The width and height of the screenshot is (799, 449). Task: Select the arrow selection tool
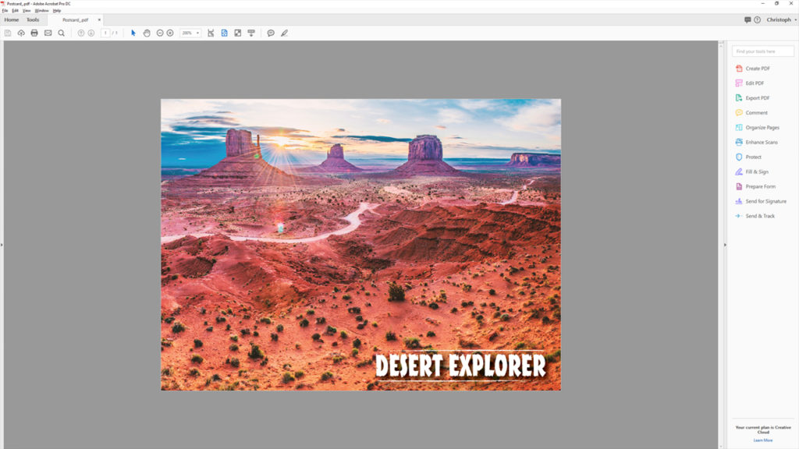pos(133,33)
